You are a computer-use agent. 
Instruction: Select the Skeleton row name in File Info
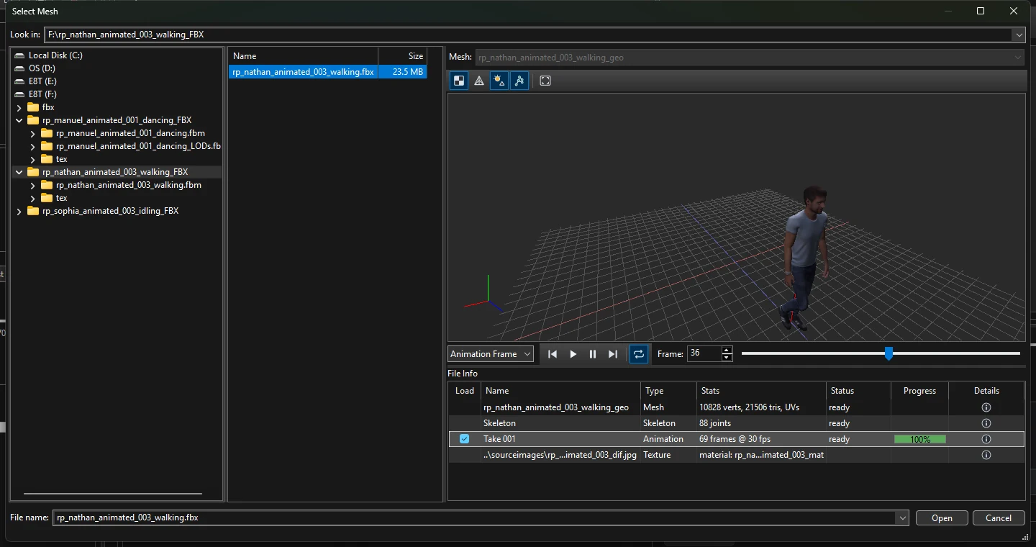499,423
